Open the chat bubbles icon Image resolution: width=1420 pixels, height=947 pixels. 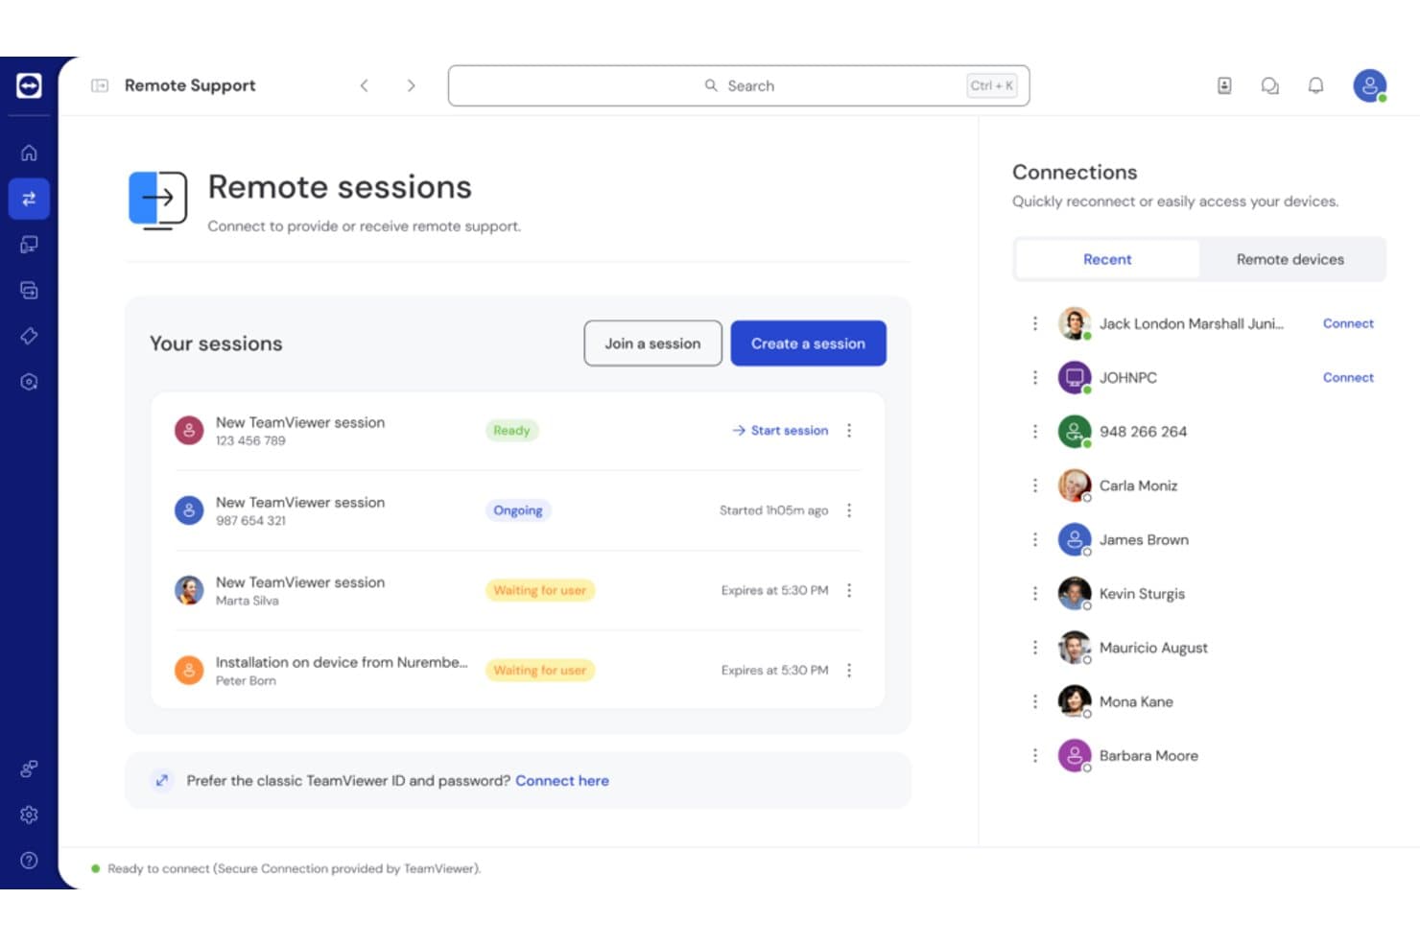(x=1270, y=85)
